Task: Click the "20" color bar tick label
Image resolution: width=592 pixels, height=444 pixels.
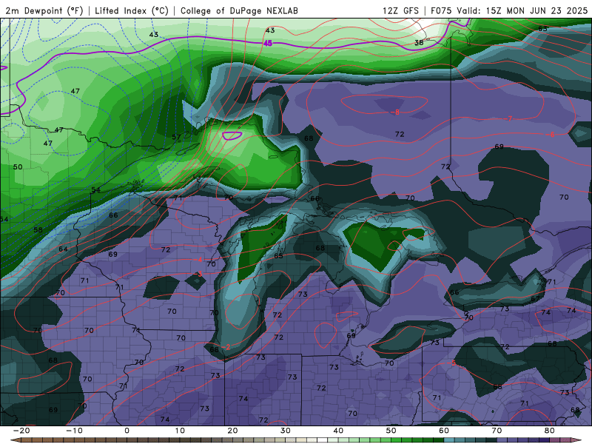Action: (x=232, y=431)
